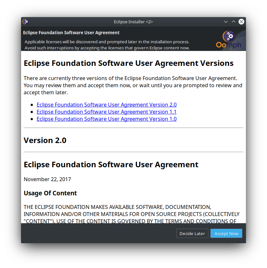Click the Eclipse Installer title bar icon

26,22
